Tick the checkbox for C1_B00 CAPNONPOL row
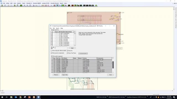The image size is (177, 99). (52, 34)
